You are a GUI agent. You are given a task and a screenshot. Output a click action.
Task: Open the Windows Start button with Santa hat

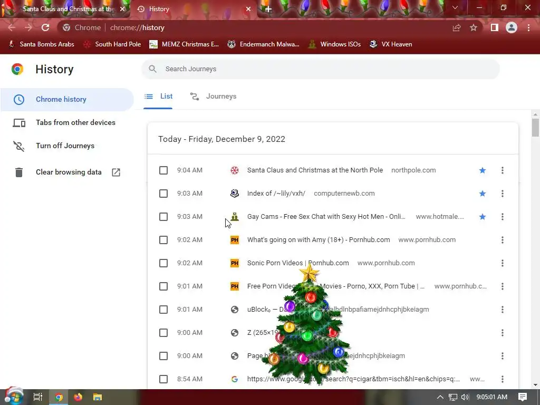tap(13, 397)
